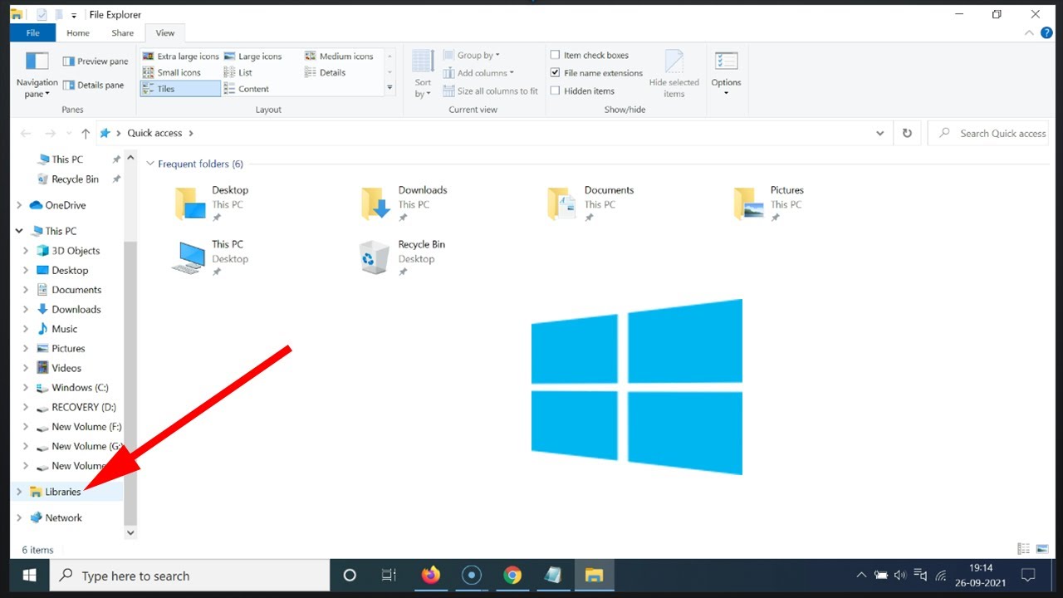Select the View tab
Image resolution: width=1063 pixels, height=598 pixels.
(x=165, y=33)
